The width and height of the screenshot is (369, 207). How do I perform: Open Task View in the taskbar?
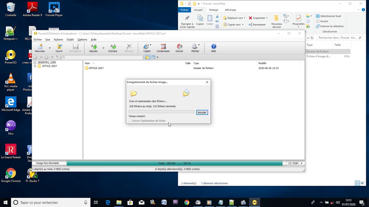coord(96,202)
